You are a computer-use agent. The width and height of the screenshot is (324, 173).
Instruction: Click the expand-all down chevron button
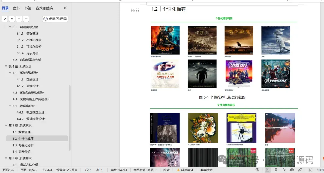point(5,19)
